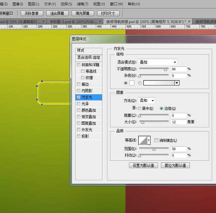
Task: Close the 透明导航质感.psd 圆角矩形 5 tab
Action: click(189, 22)
